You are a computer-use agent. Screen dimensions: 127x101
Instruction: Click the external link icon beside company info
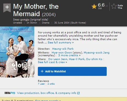click(x=78, y=93)
